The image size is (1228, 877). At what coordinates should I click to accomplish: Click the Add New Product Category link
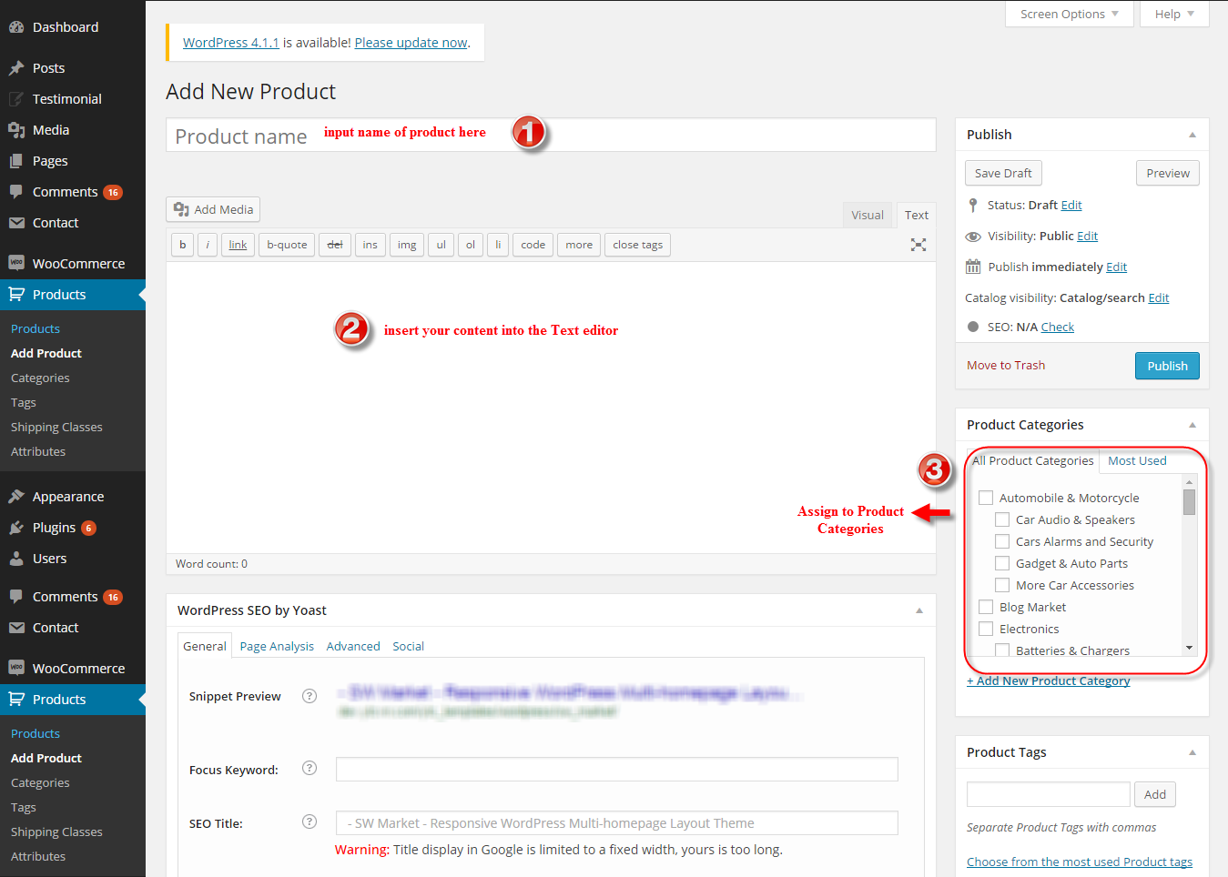coord(1048,680)
